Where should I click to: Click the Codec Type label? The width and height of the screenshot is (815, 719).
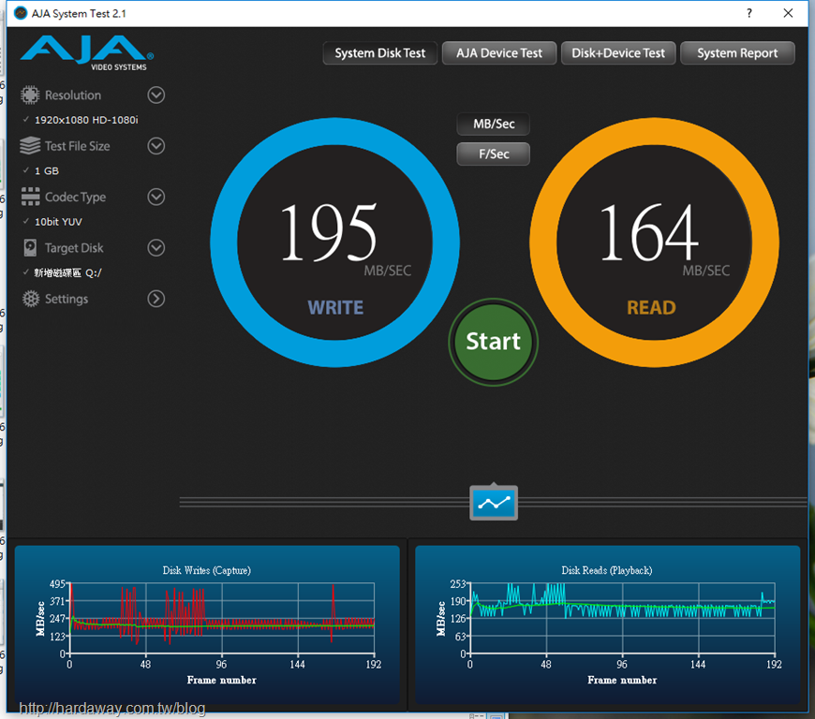pos(75,198)
